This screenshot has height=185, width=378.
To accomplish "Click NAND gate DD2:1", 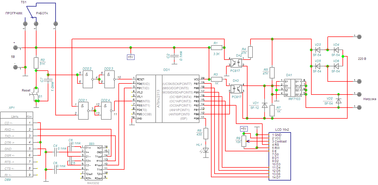I will (83, 111).
